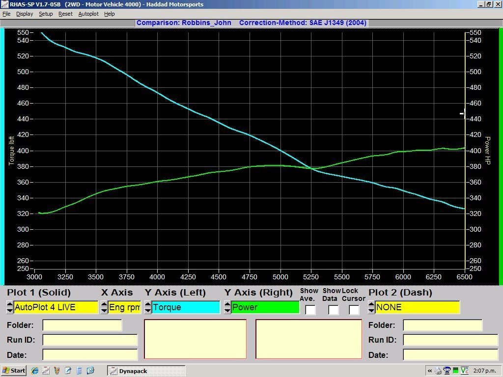503x377 pixels.
Task: Click the network computer tray icon
Action: click(447, 371)
